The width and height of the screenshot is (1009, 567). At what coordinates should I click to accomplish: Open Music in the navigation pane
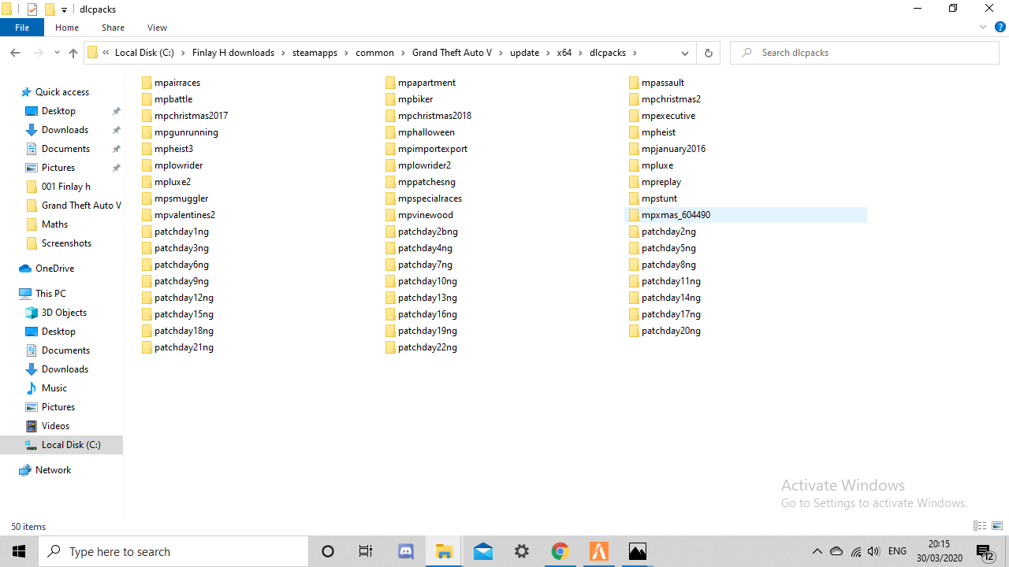pos(54,388)
